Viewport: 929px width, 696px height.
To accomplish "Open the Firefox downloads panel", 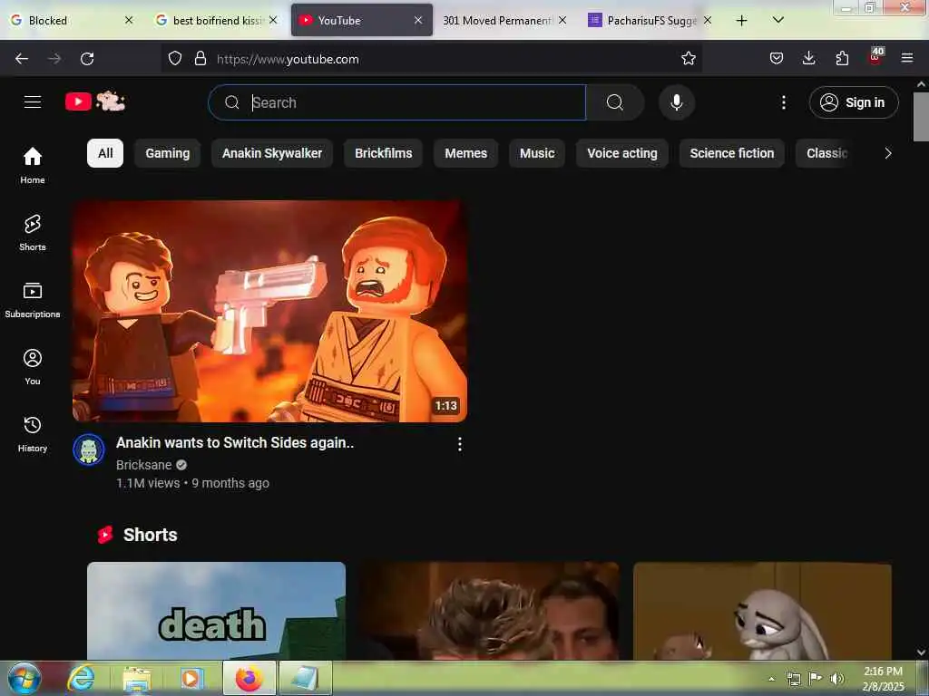I will tap(808, 59).
